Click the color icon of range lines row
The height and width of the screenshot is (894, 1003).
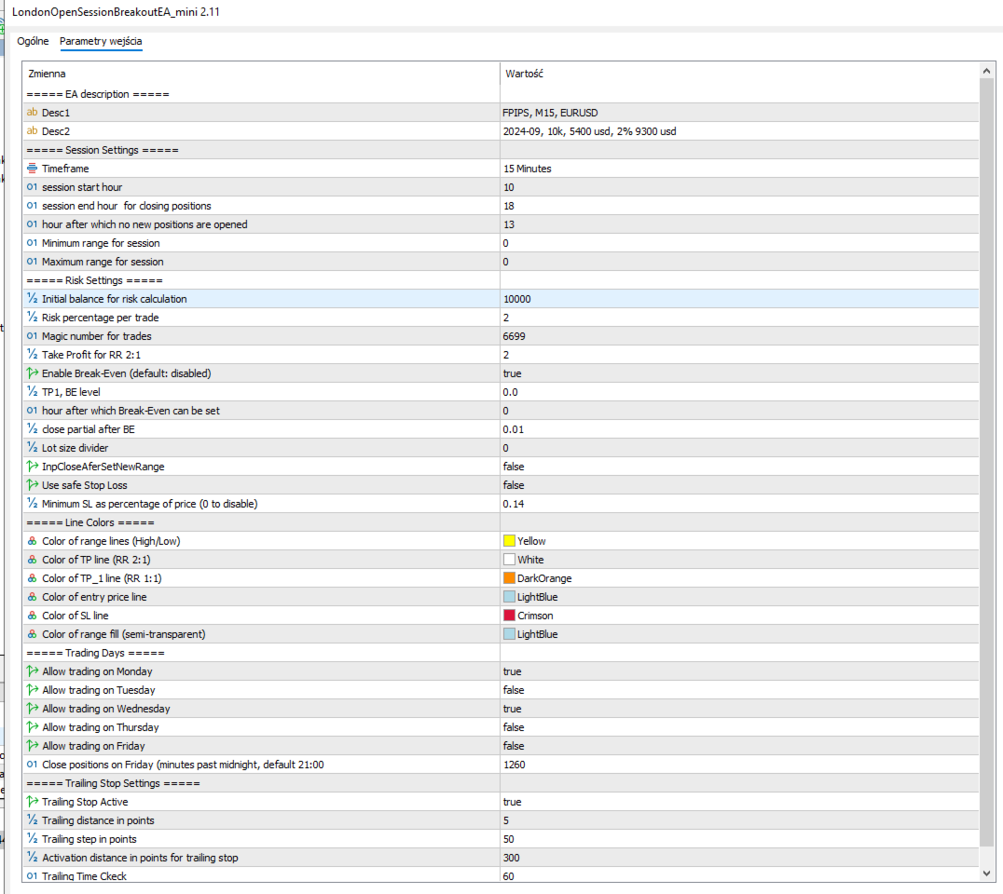(x=32, y=541)
